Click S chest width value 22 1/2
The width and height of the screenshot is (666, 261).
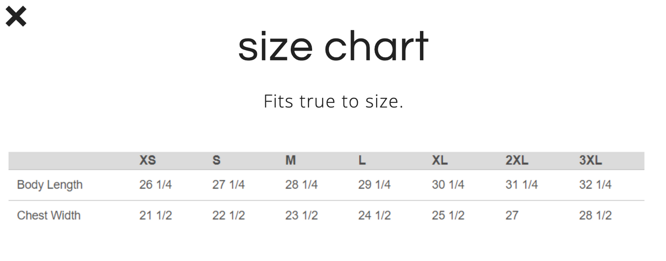coord(228,215)
